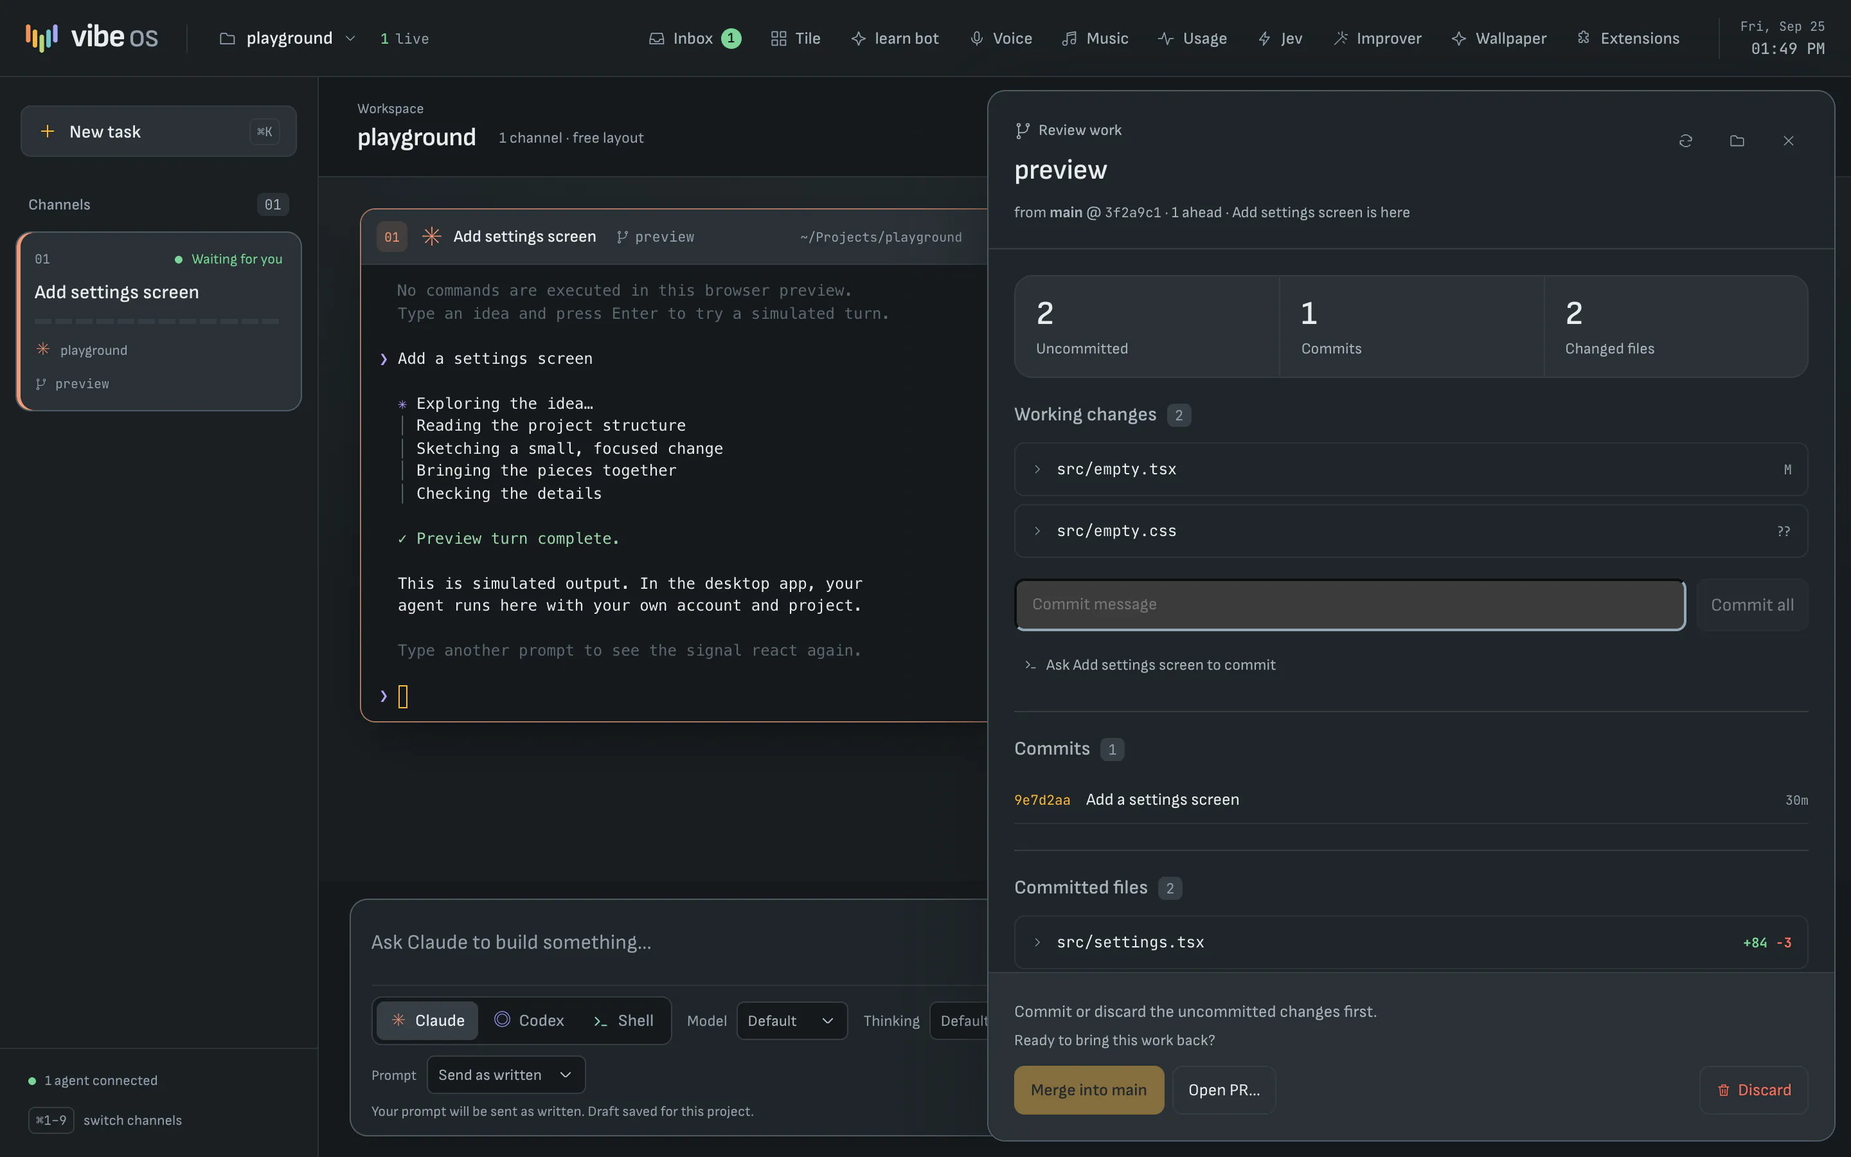Focus the Commit message field
Image resolution: width=1851 pixels, height=1157 pixels.
1350,604
